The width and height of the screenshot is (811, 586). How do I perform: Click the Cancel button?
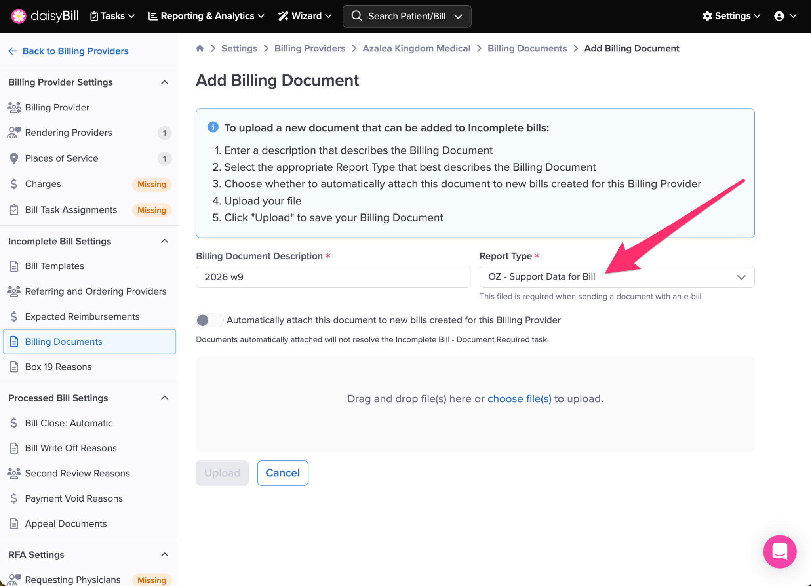point(282,473)
